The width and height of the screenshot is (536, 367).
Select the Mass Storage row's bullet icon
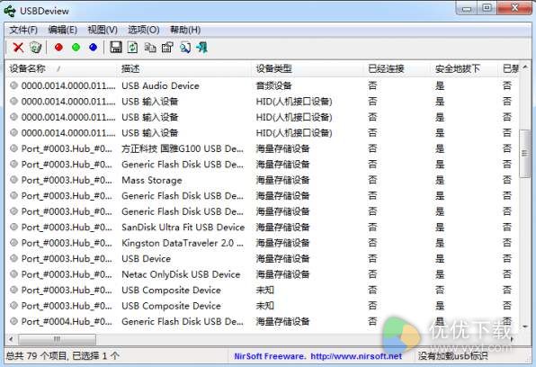(13, 180)
